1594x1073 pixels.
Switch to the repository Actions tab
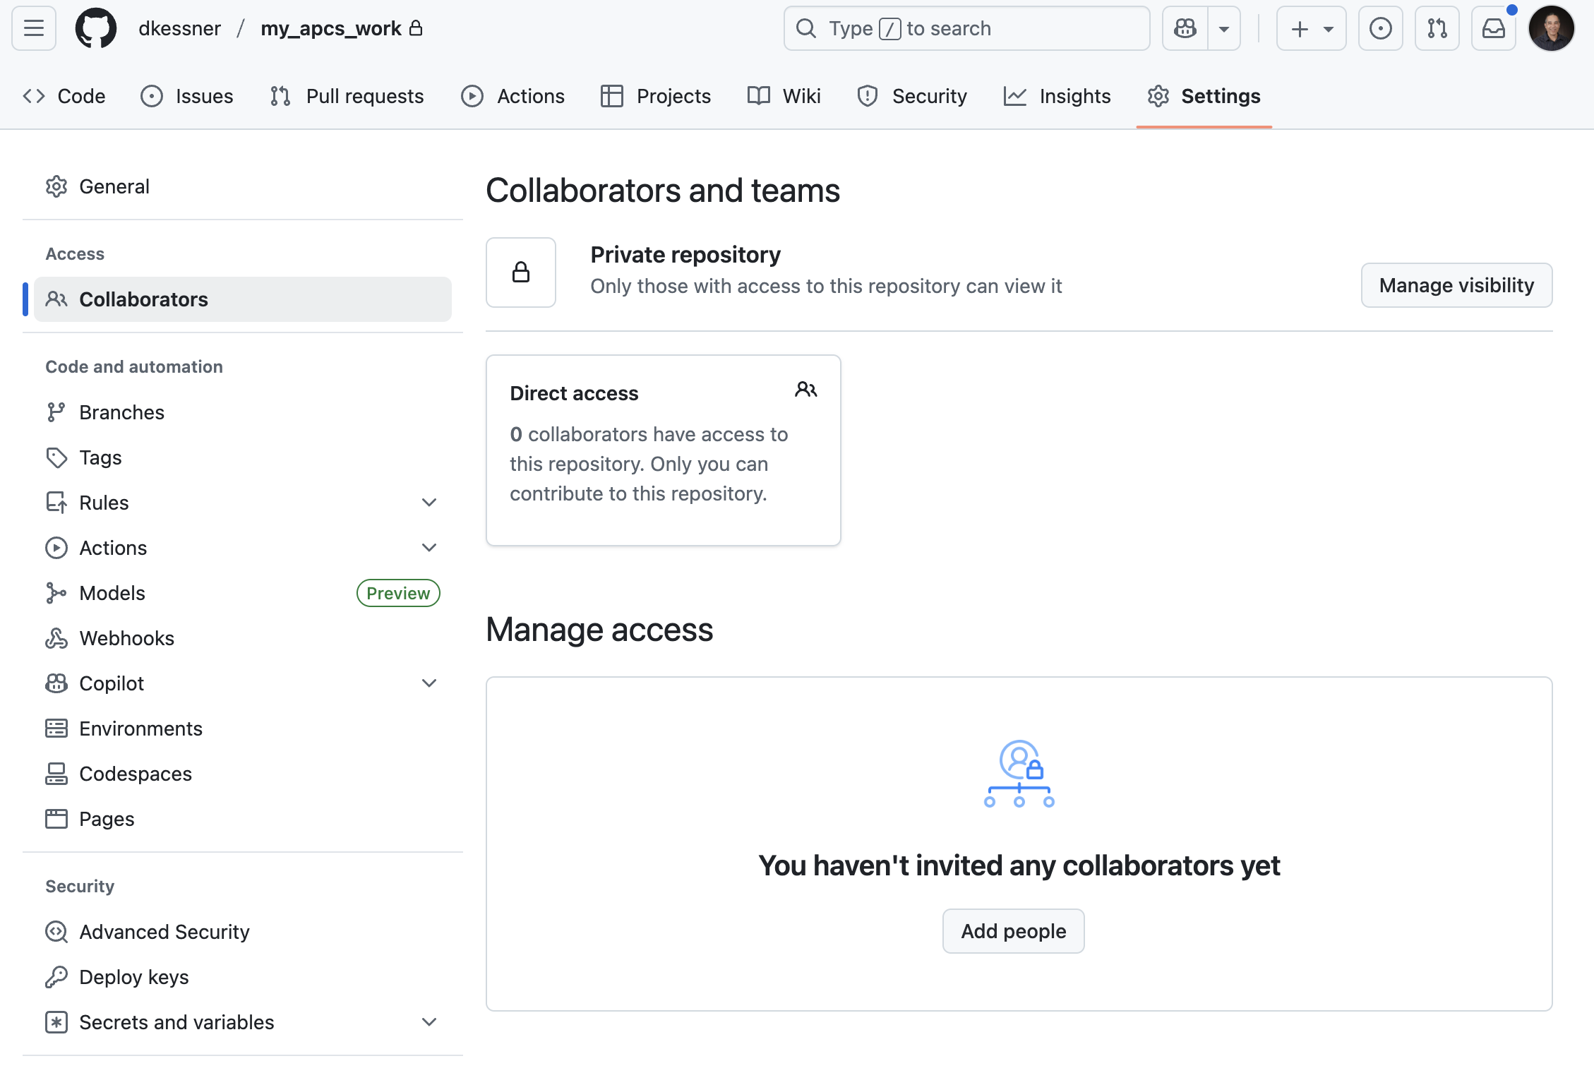[513, 96]
